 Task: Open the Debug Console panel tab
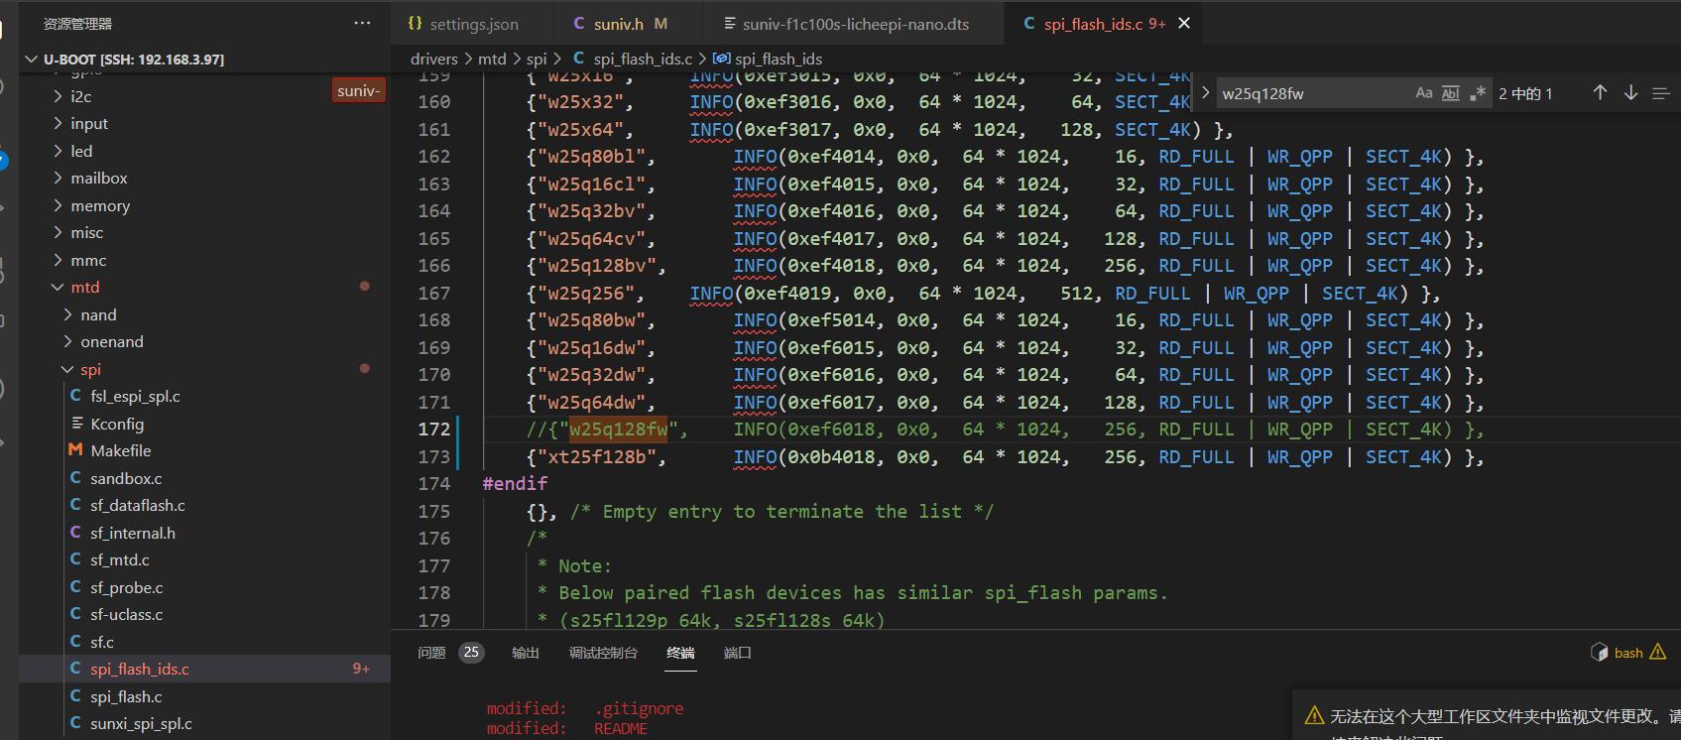tap(603, 653)
